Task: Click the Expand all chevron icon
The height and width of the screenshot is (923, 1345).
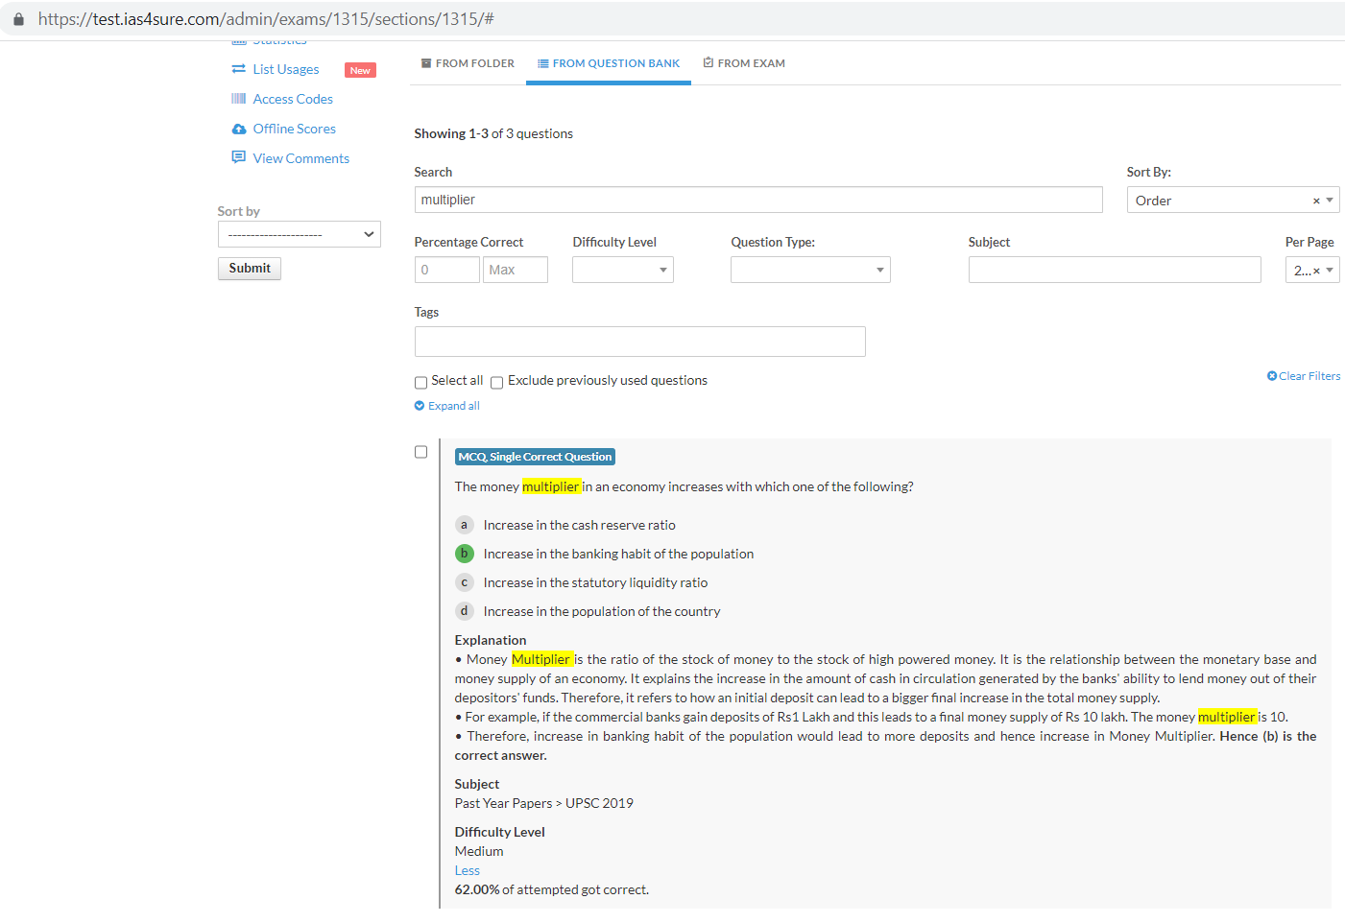Action: coord(420,406)
